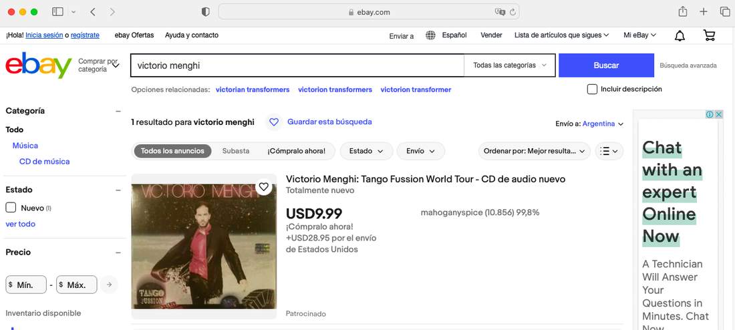This screenshot has height=330, width=735.
Task: Open Ordenar por sort dropdown
Action: pos(535,151)
